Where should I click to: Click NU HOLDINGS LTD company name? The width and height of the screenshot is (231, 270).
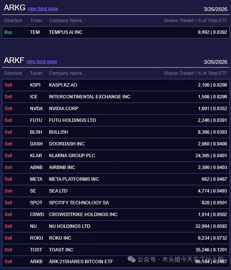tap(70, 226)
